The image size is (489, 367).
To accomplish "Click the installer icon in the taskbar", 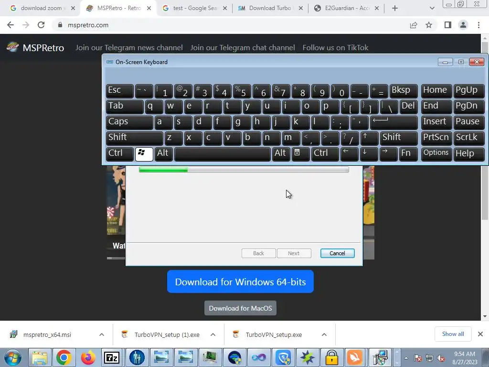I will tap(380, 357).
